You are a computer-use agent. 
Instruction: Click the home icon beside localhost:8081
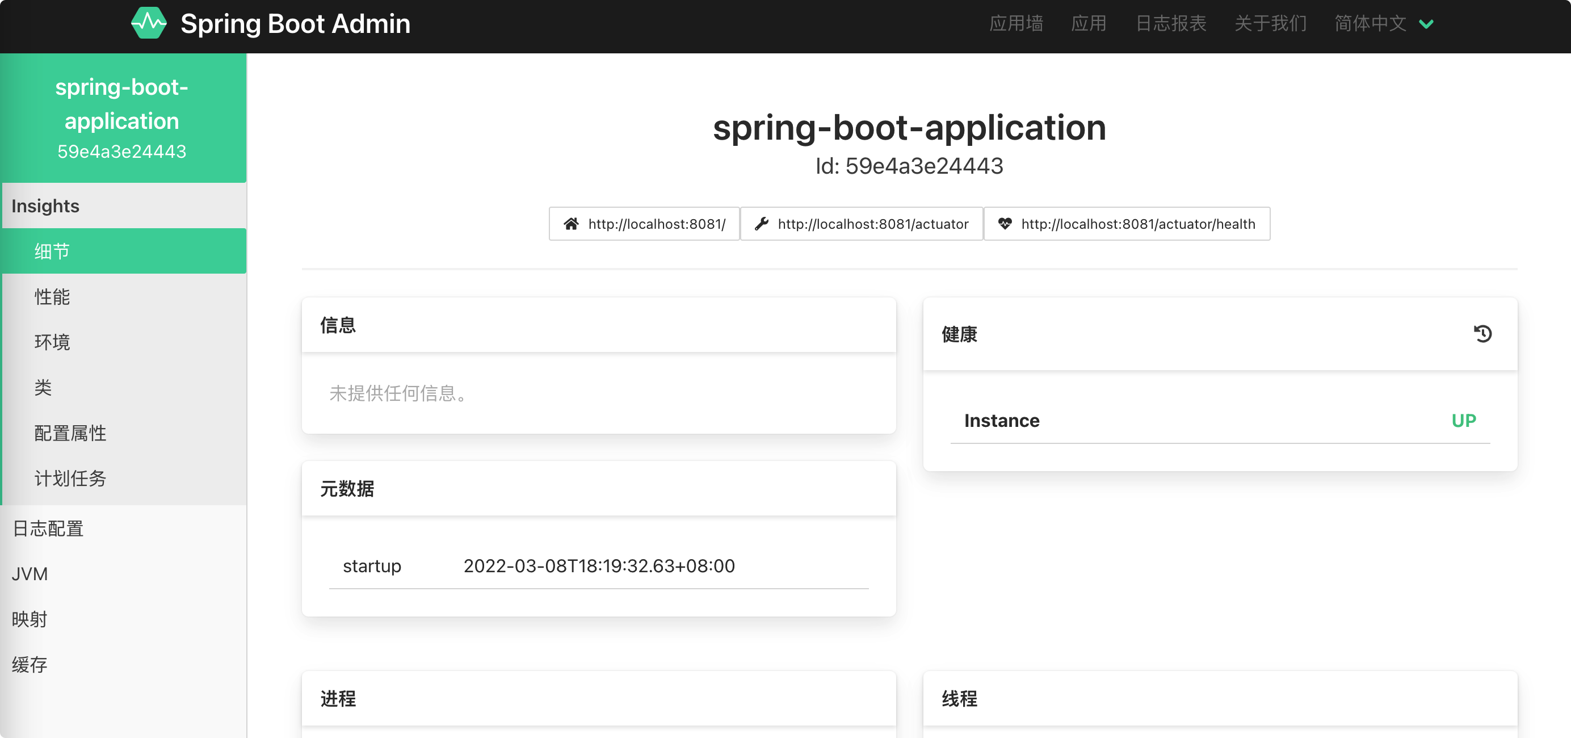(x=571, y=224)
